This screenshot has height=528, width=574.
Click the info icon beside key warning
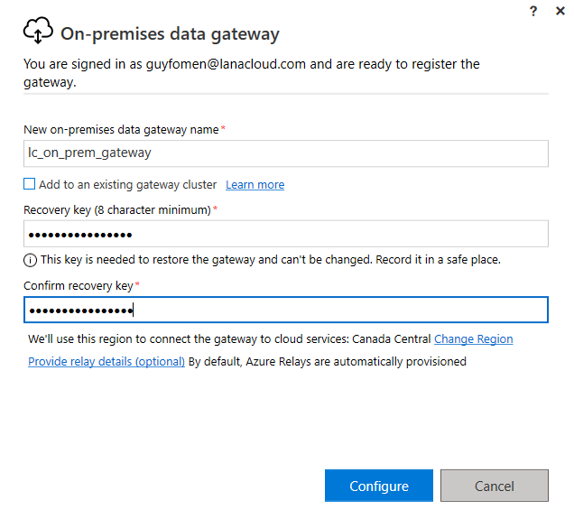(x=30, y=260)
